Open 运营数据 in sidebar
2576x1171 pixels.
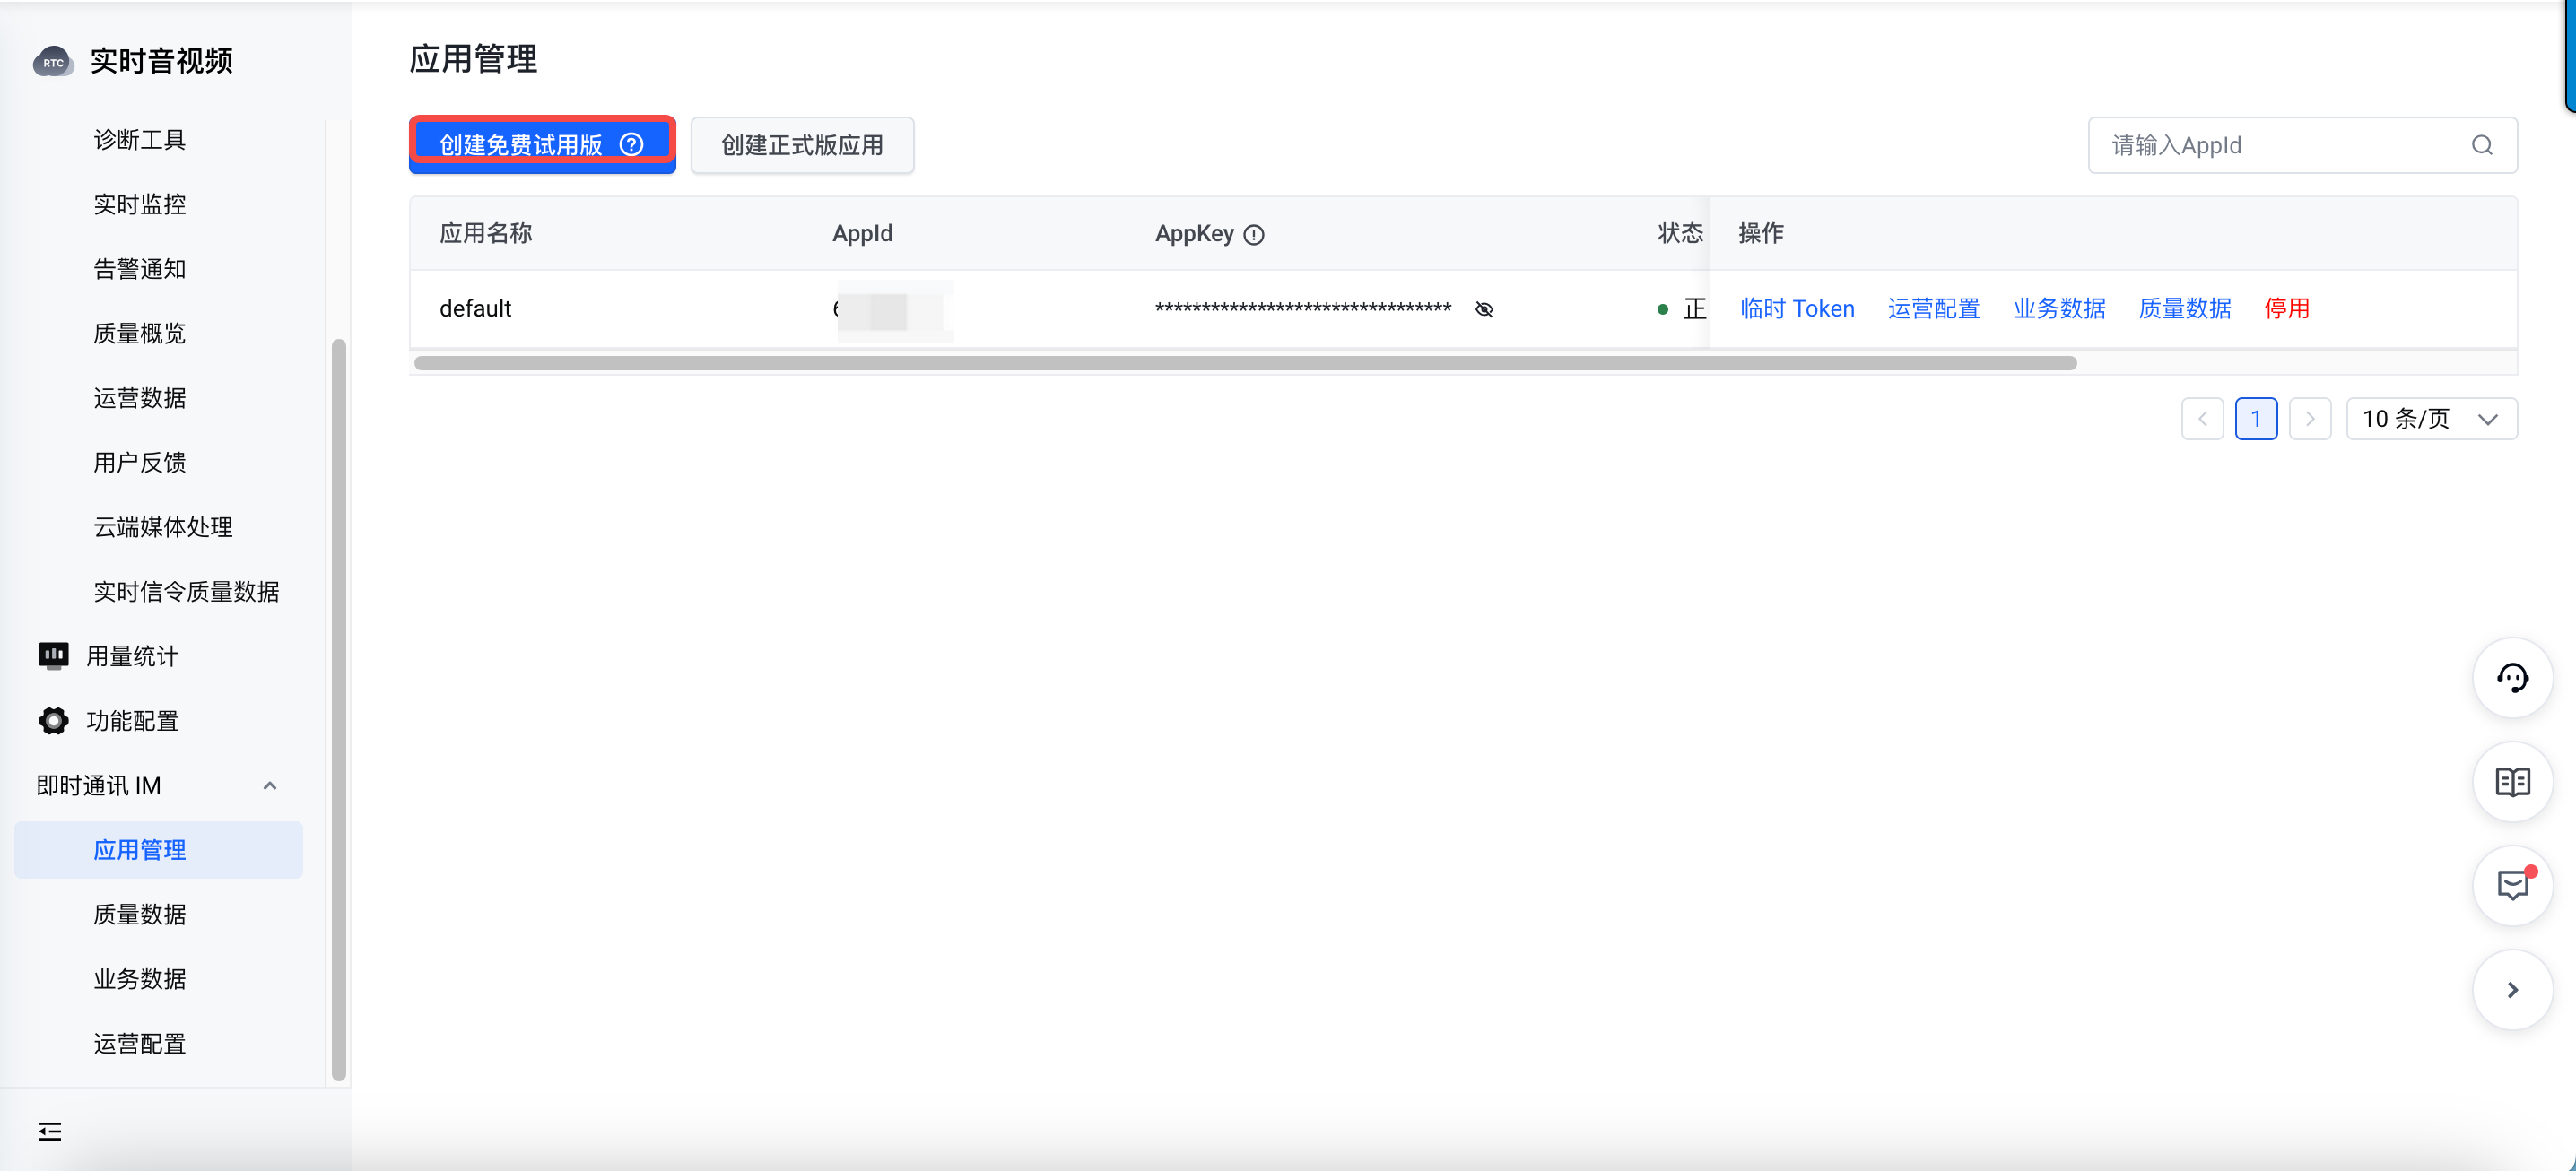(140, 398)
